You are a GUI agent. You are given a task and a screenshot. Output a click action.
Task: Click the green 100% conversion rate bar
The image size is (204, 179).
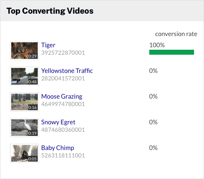tap(172, 52)
